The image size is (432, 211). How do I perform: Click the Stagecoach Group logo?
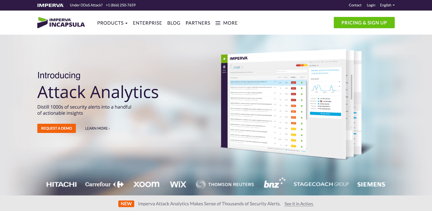[x=321, y=184]
